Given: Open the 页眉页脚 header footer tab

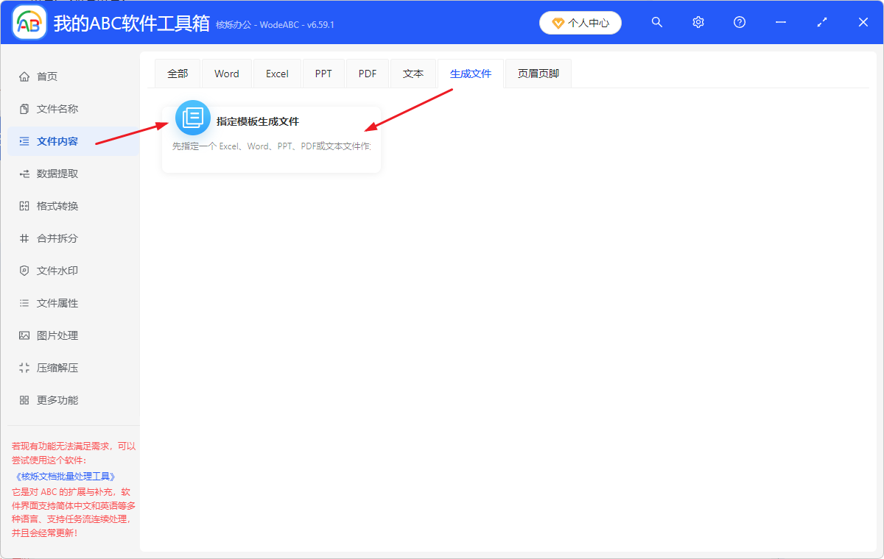Looking at the screenshot, I should tap(538, 73).
